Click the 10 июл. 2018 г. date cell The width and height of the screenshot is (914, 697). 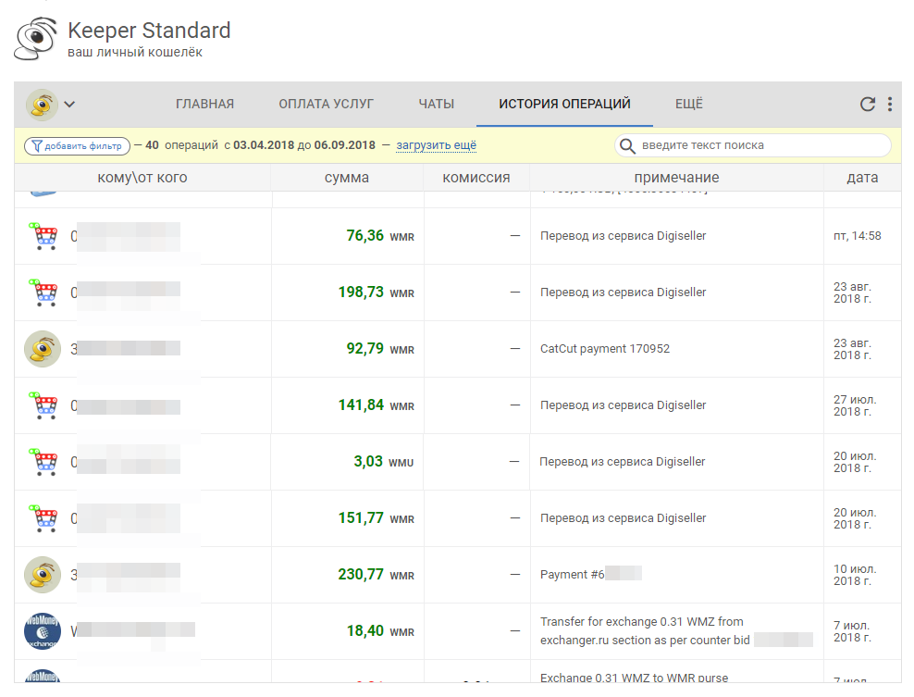(855, 575)
